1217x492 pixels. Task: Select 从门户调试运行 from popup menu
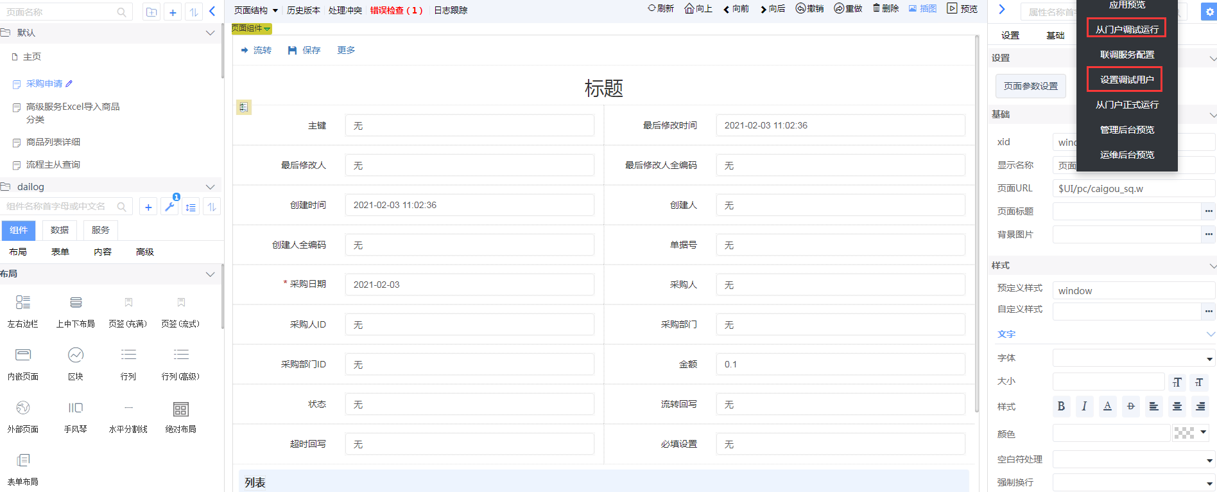pos(1126,29)
